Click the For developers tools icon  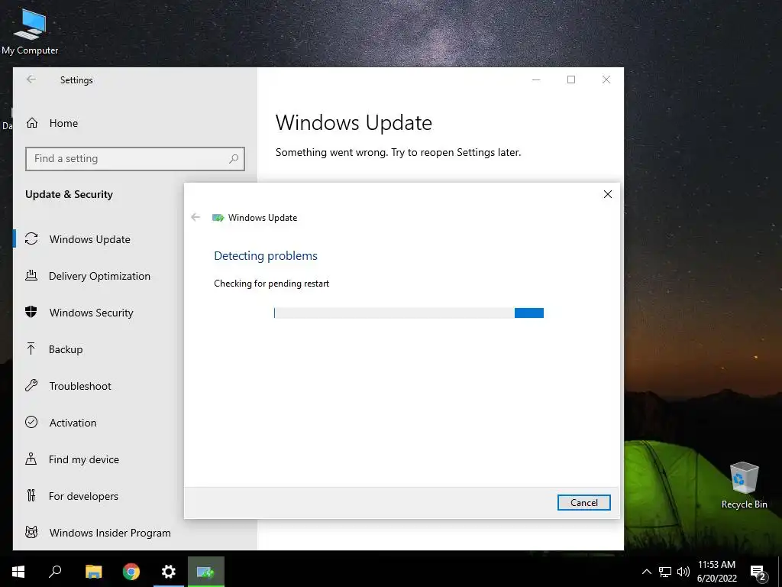click(31, 495)
